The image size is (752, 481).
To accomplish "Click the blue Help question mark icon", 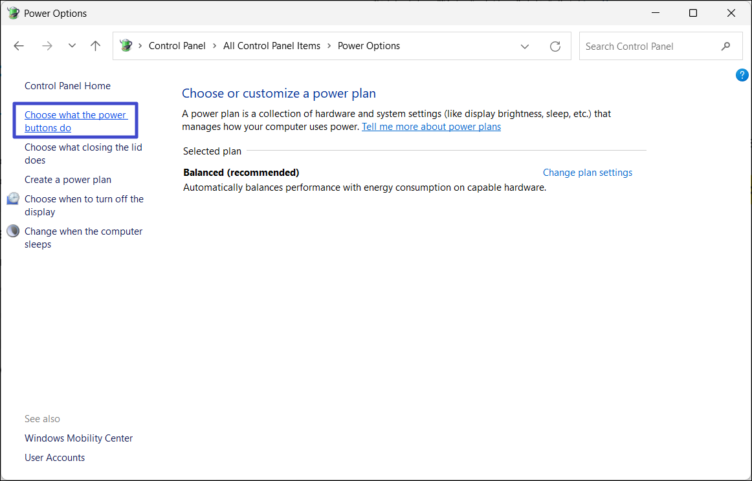I will tap(742, 75).
